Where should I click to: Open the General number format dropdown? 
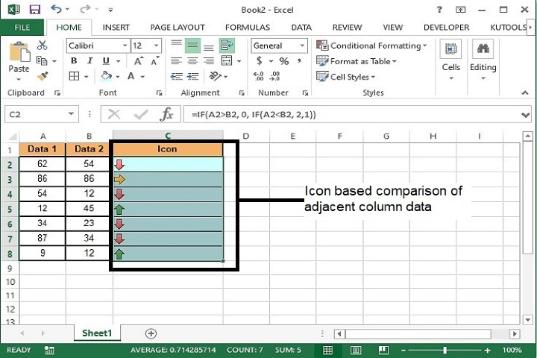point(302,45)
